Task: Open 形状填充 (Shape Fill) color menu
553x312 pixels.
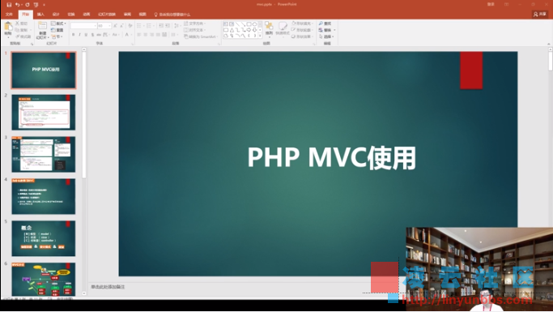Action: (x=302, y=24)
